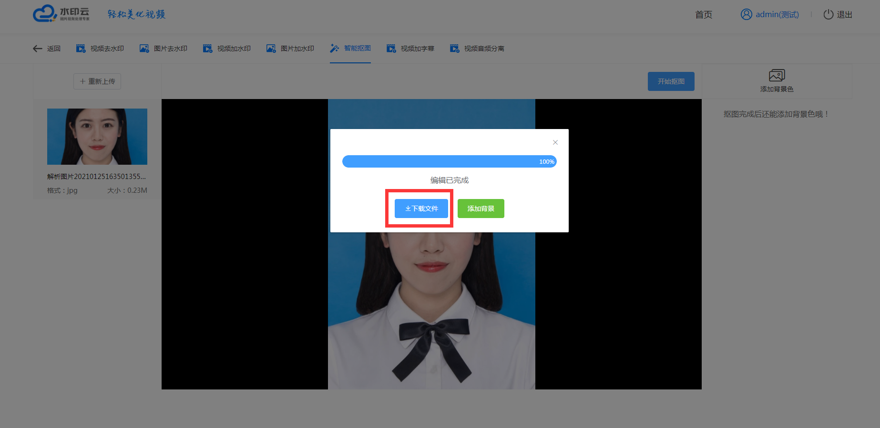Select the uploaded portrait thumbnail
880x428 pixels.
tap(97, 137)
